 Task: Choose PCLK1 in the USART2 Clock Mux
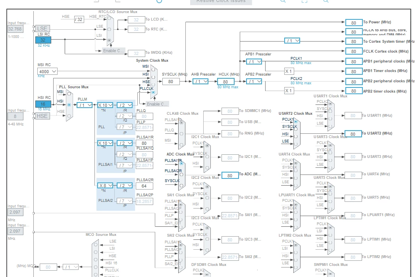point(296,122)
